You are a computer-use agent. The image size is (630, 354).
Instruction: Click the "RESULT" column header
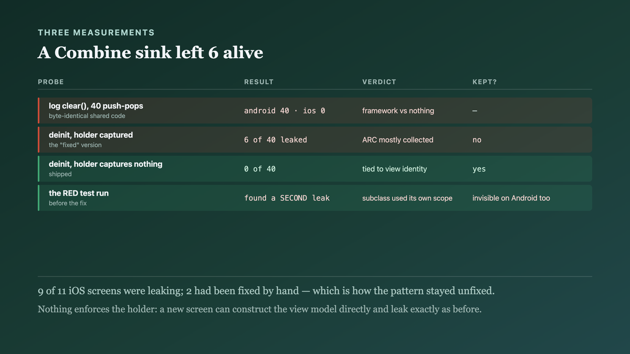click(259, 82)
